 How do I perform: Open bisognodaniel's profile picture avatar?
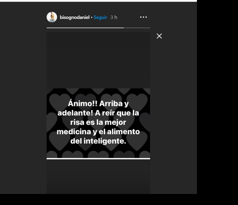(x=52, y=17)
